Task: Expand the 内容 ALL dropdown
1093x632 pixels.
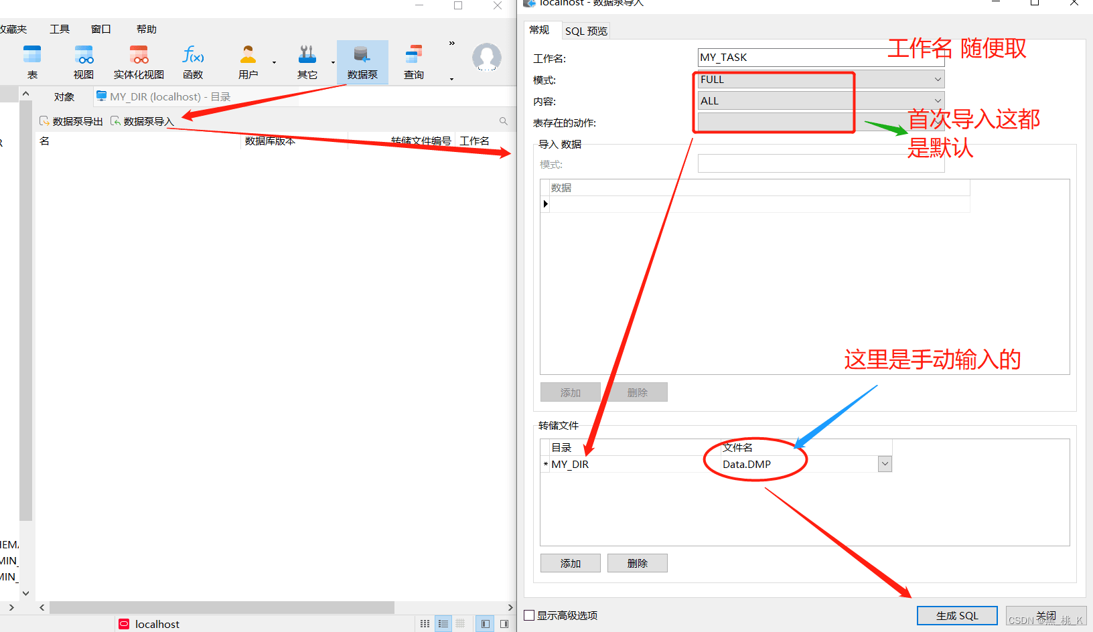Action: click(938, 100)
